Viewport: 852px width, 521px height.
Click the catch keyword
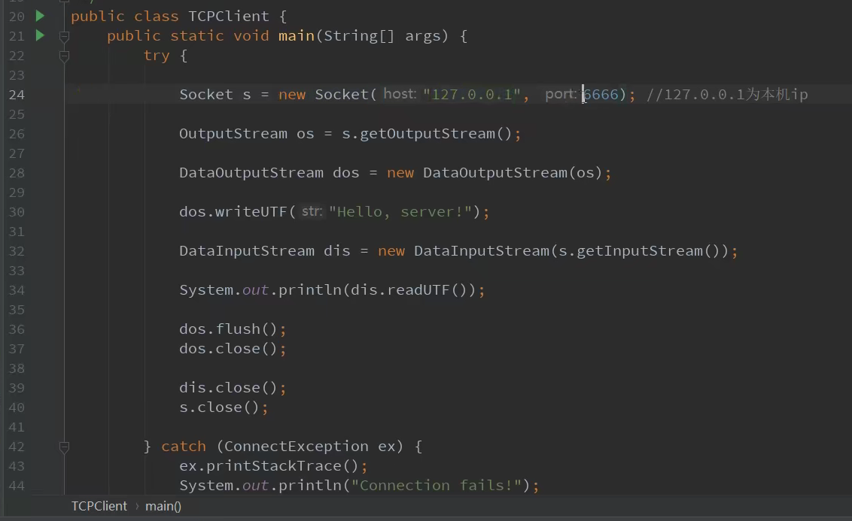click(184, 446)
